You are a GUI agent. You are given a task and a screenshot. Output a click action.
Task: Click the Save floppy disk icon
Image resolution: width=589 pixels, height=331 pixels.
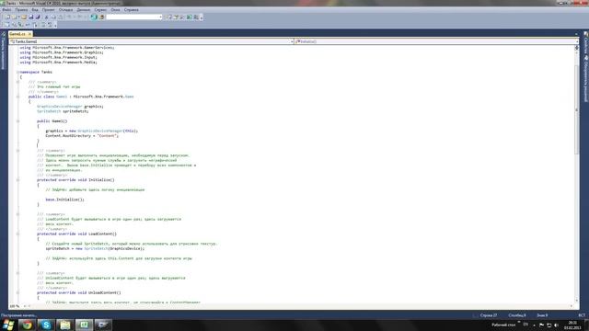pos(30,17)
